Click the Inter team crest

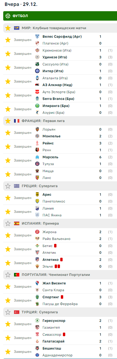[x=37, y=71]
